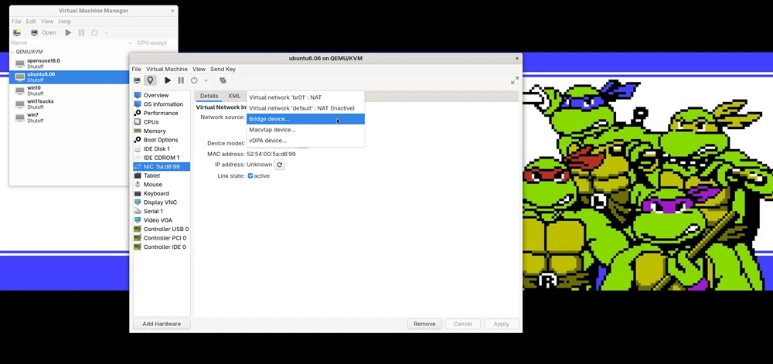The width and height of the screenshot is (773, 364).
Task: Select Video VGA in the hardware list
Action: point(162,220)
